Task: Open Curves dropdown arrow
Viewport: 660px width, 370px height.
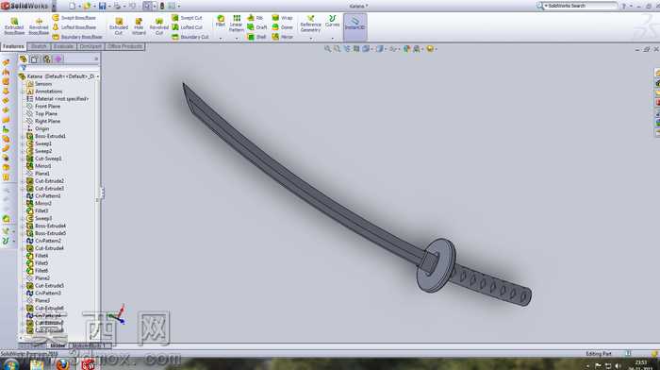Action: point(332,39)
